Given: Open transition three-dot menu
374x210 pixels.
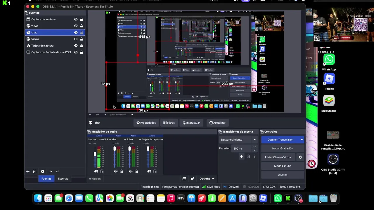Looking at the screenshot, I should tap(254, 156).
